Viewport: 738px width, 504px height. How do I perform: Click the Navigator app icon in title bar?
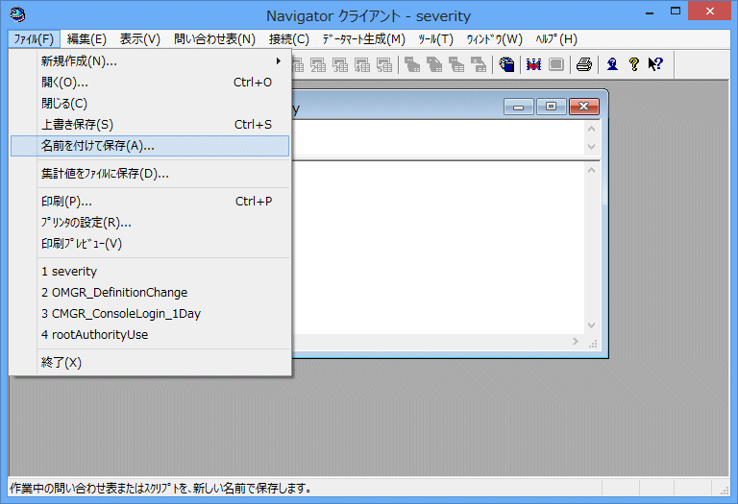click(17, 15)
